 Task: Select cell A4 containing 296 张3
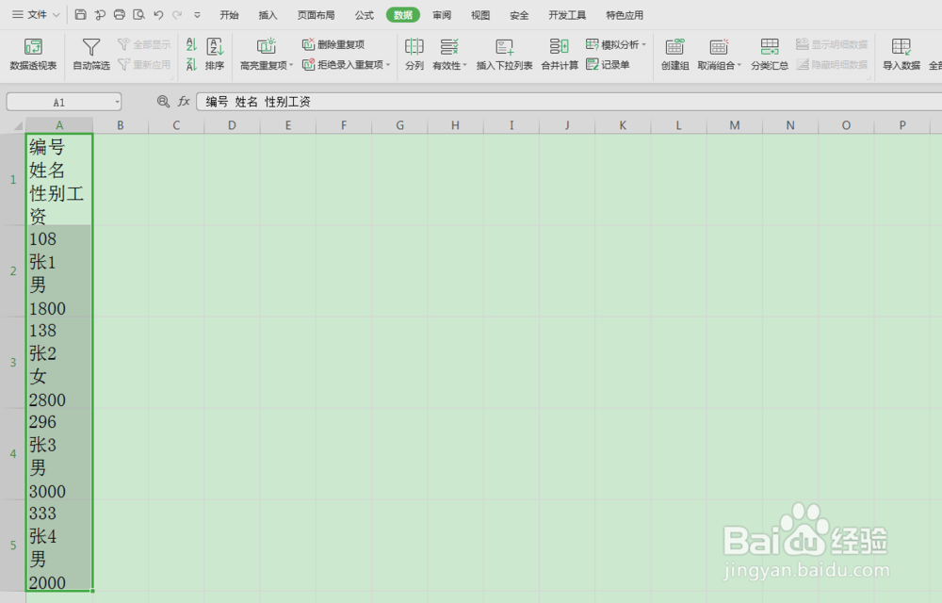coord(59,454)
